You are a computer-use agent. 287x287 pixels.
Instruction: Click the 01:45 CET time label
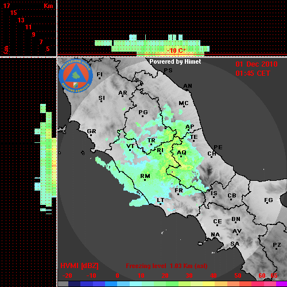click(x=253, y=73)
